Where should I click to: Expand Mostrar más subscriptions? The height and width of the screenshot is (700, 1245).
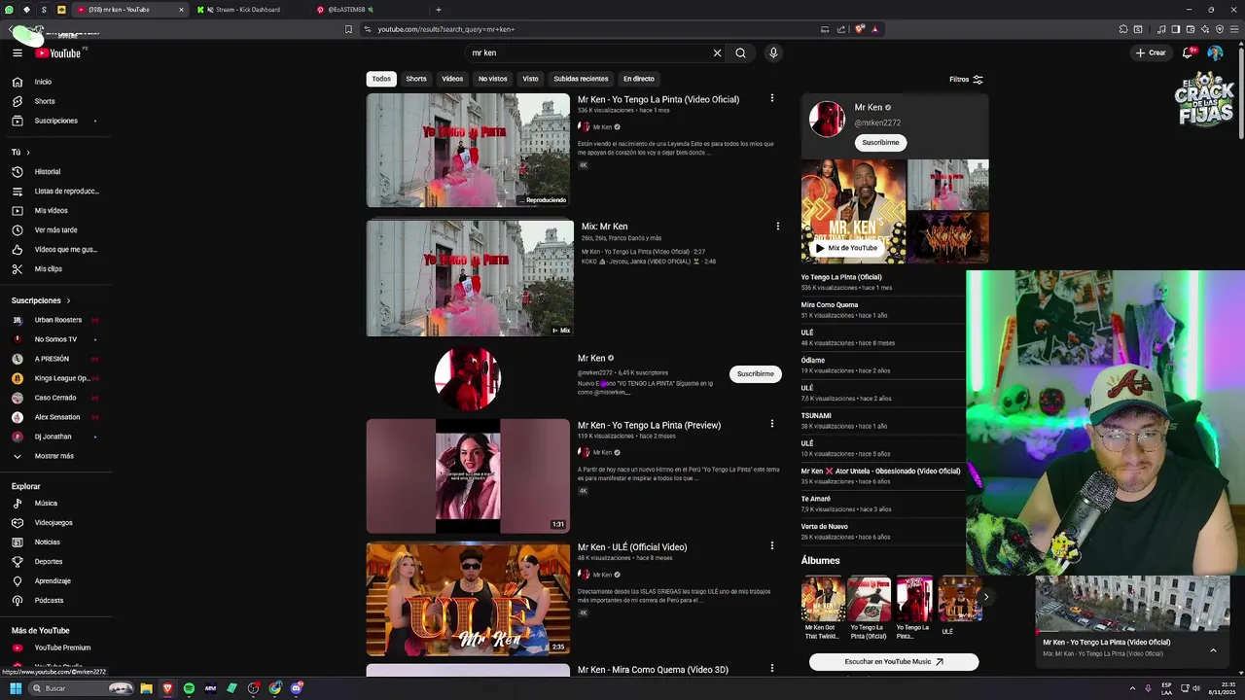coord(54,456)
